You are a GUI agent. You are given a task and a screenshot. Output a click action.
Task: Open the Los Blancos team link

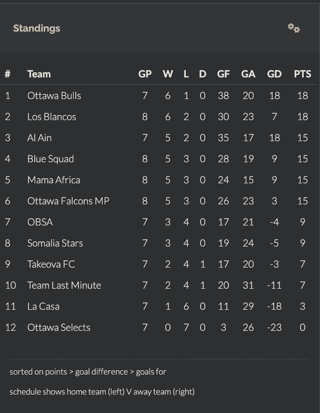(x=52, y=116)
